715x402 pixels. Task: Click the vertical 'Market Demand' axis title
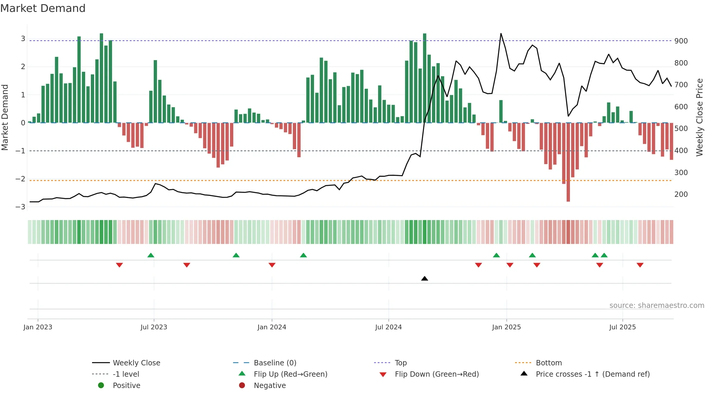[5, 117]
